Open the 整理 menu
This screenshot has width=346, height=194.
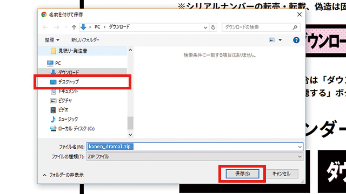pyautogui.click(x=52, y=40)
